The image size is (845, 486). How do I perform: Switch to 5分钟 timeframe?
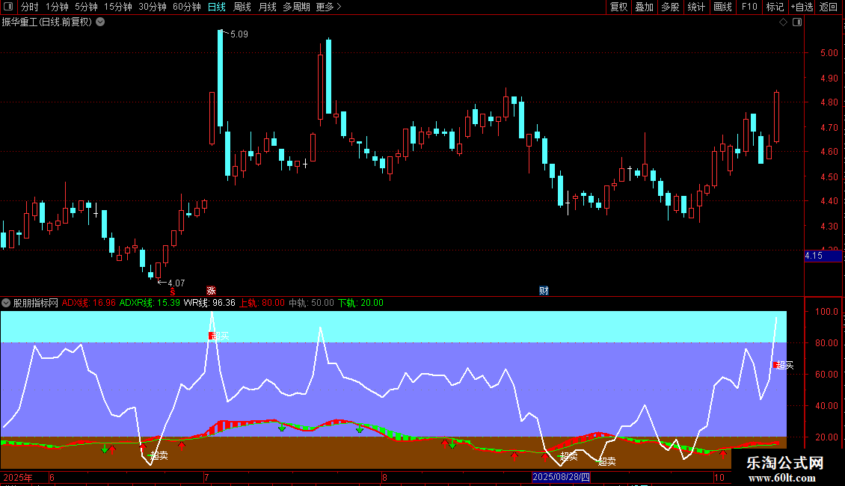click(86, 7)
